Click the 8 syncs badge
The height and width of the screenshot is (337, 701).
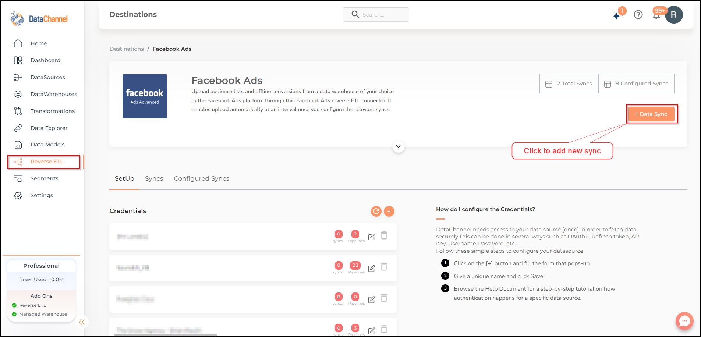point(339,297)
